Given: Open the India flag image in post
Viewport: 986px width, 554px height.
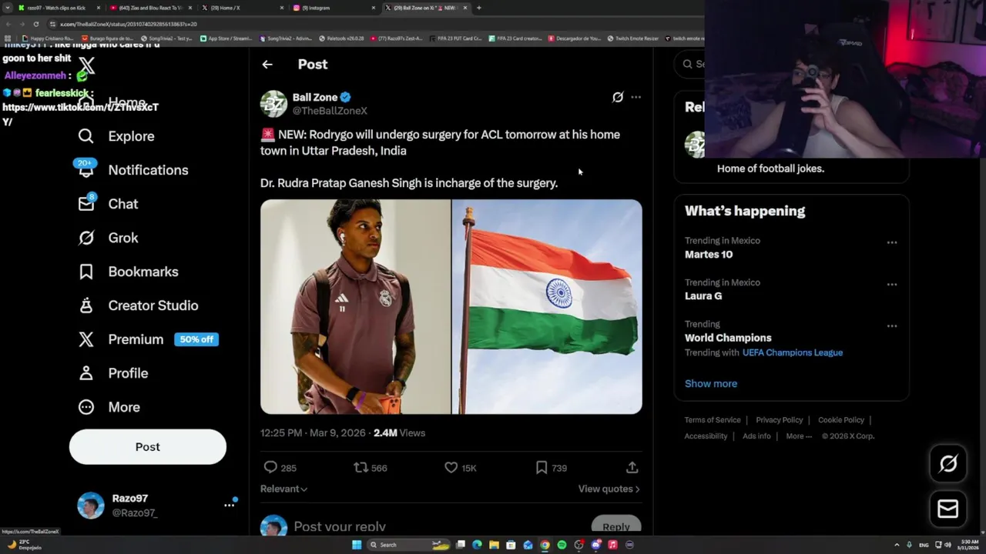Looking at the screenshot, I should 547,307.
